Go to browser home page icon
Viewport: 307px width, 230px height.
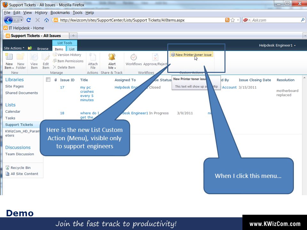[x=46, y=20]
